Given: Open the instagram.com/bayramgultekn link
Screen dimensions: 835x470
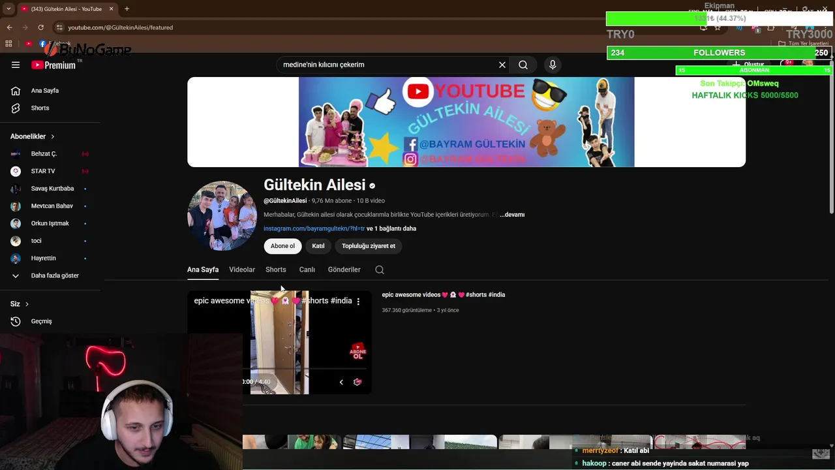Looking at the screenshot, I should (314, 228).
